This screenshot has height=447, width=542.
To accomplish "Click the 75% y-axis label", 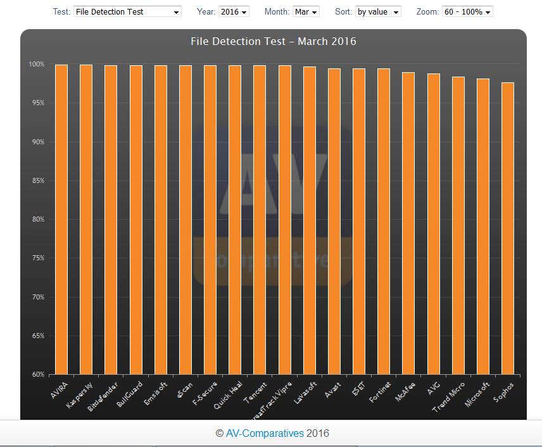I will [38, 258].
